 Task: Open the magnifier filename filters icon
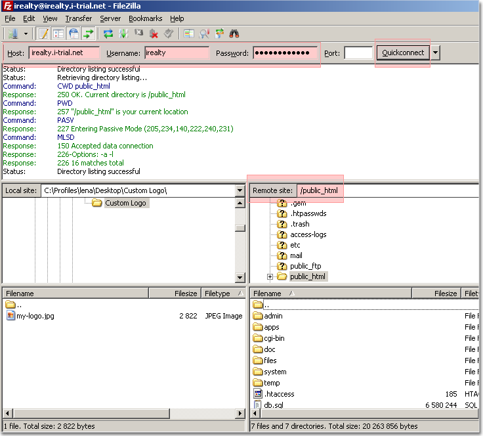(204, 33)
